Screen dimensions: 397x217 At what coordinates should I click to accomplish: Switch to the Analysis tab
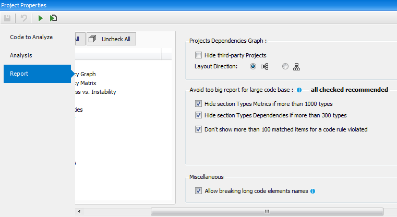tap(21, 55)
